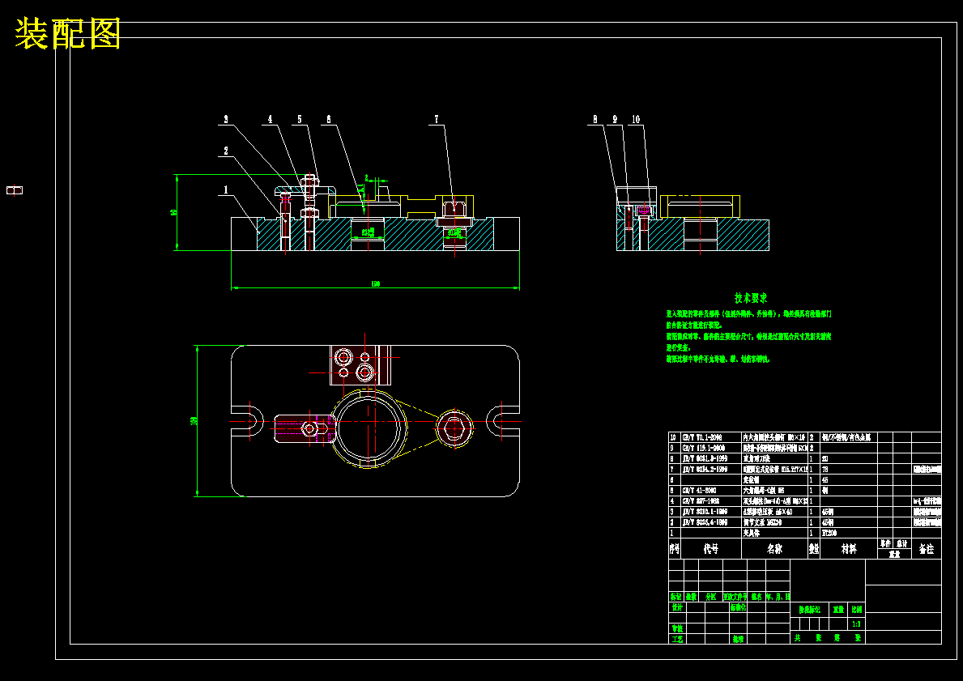Viewport: 963px width, 681px height.
Task: Click the 标准化 label in title block
Action: click(738, 607)
